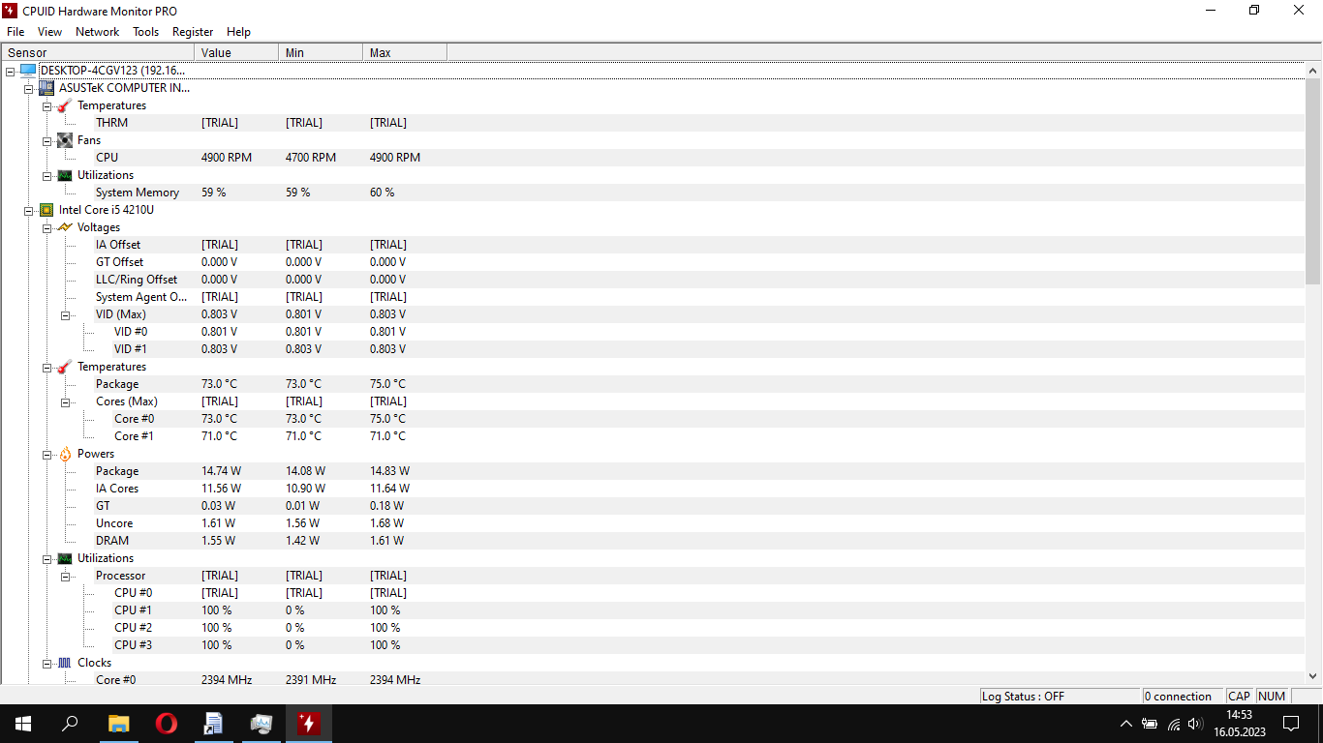Click the Fans category fan icon
This screenshot has width=1323, height=743.
(65, 140)
